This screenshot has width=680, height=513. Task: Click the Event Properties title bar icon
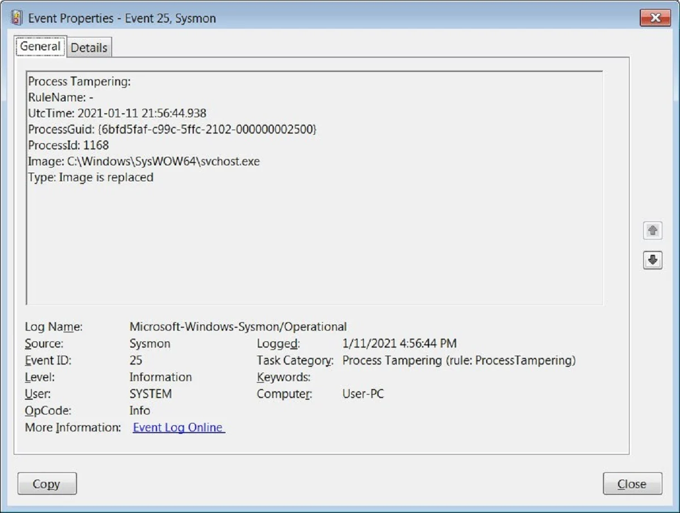(x=17, y=18)
